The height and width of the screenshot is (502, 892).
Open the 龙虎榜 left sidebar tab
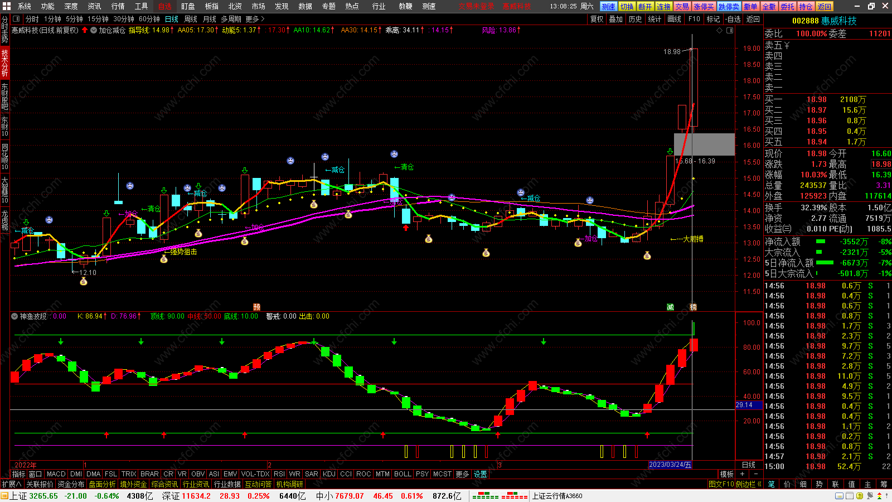[4, 220]
